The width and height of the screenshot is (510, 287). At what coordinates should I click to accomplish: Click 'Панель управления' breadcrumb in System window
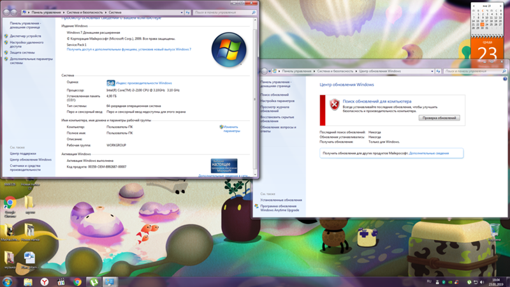pyautogui.click(x=46, y=12)
